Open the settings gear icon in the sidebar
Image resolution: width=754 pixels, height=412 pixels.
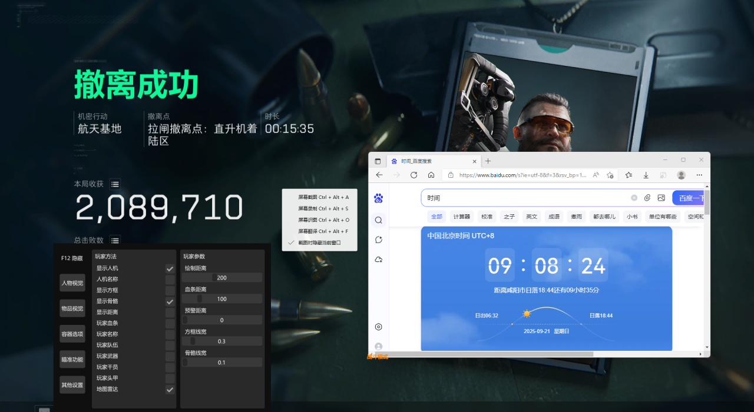click(x=378, y=327)
